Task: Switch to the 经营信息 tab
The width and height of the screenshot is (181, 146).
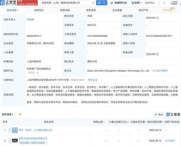Action: tap(91, 10)
